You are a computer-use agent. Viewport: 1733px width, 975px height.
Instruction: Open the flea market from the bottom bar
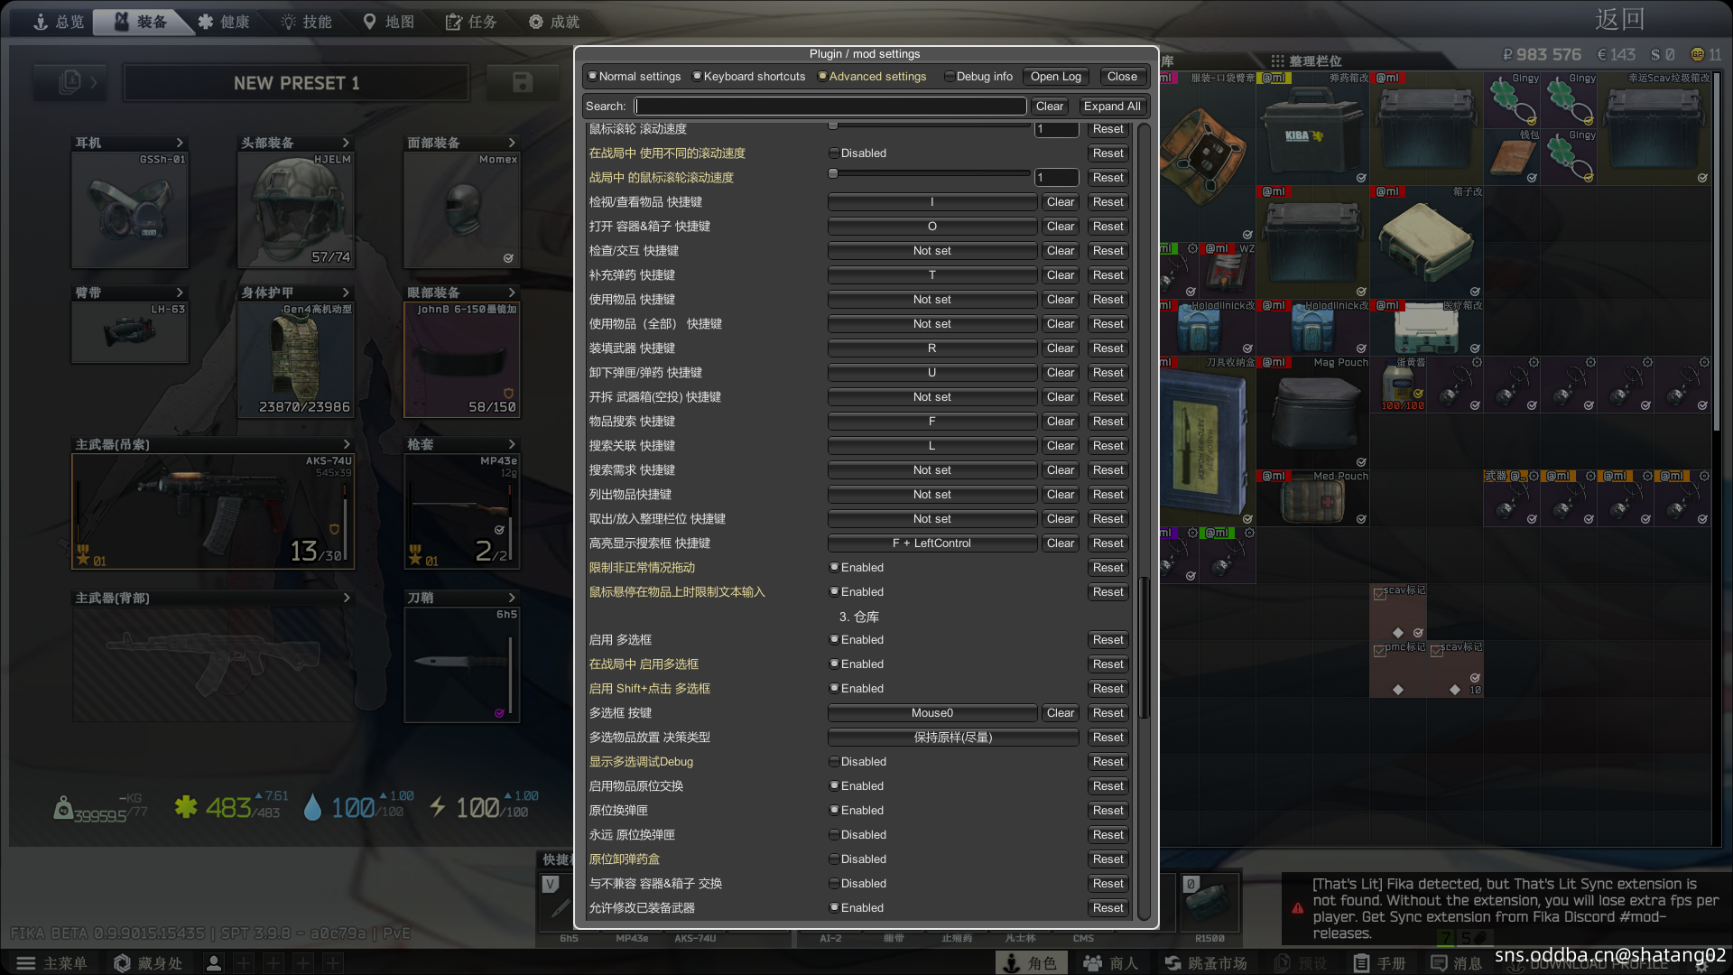(1205, 963)
